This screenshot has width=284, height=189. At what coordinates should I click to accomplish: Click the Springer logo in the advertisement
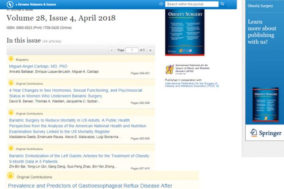click(265, 132)
